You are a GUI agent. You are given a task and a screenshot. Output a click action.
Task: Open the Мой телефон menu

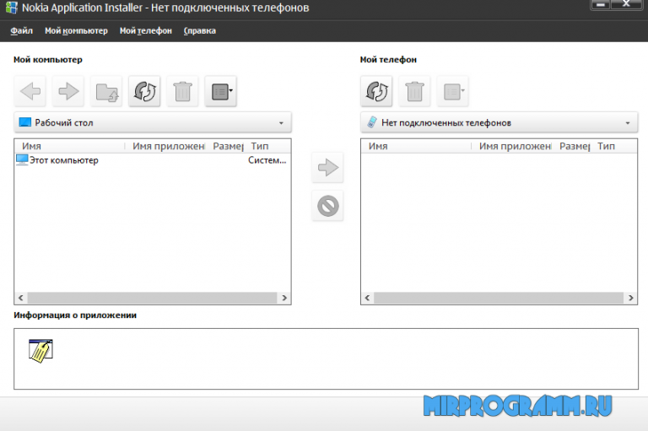point(145,30)
